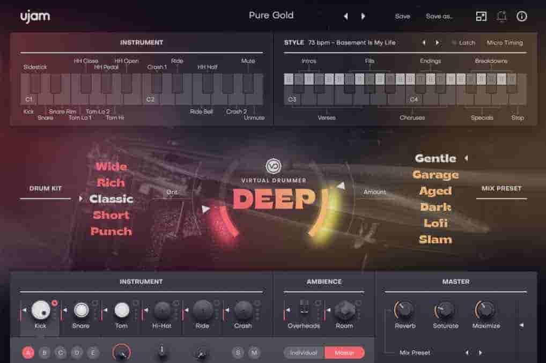Choose the Rich drum kit
Viewport: 546px width, 363px height.
pos(110,182)
